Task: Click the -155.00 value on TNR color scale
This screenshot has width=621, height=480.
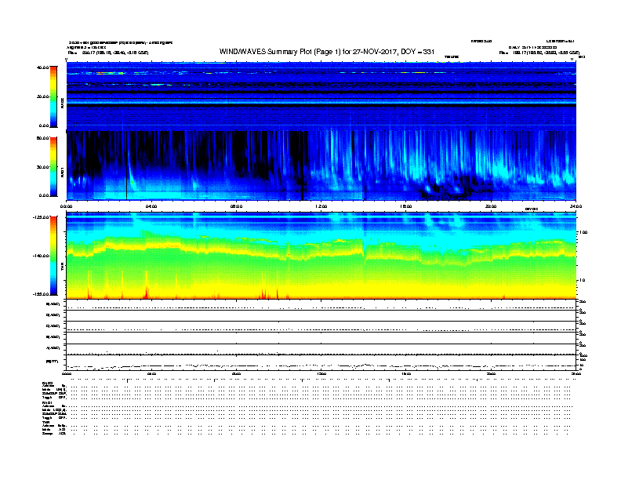Action: coord(41,294)
